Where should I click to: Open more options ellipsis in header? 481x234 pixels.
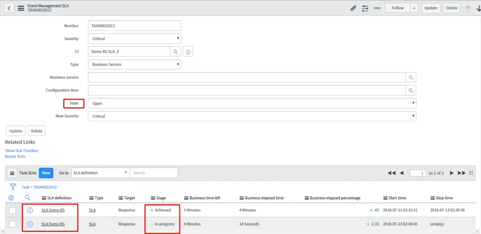pos(377,8)
